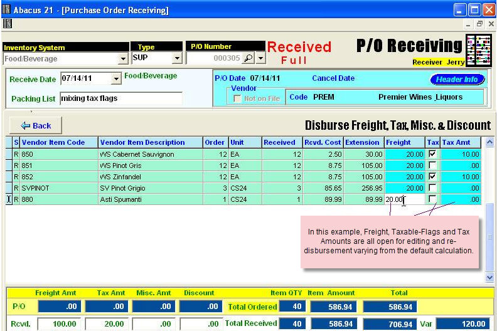Open the Type SUP dropdown
The image size is (497, 331).
pos(177,58)
